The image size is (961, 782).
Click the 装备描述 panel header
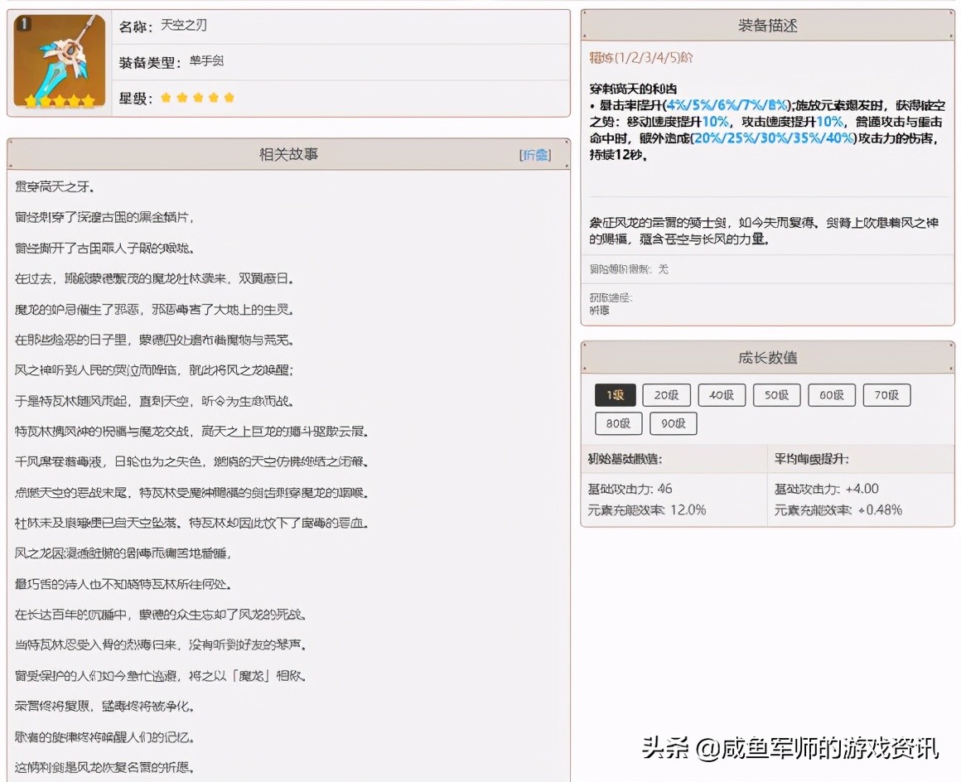pos(769,25)
